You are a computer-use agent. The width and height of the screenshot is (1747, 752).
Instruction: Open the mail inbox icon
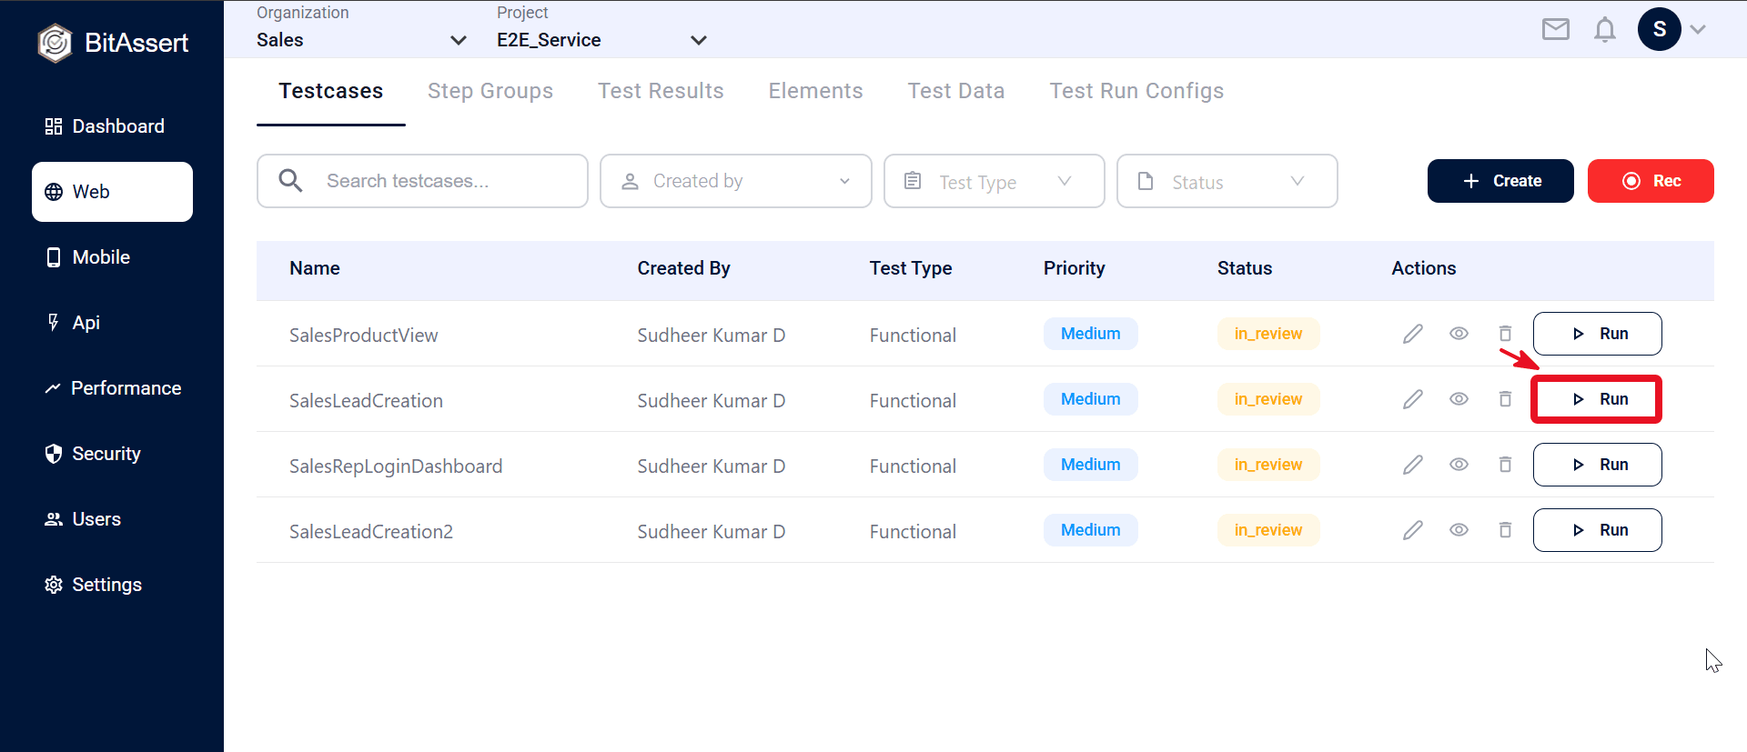click(x=1556, y=30)
